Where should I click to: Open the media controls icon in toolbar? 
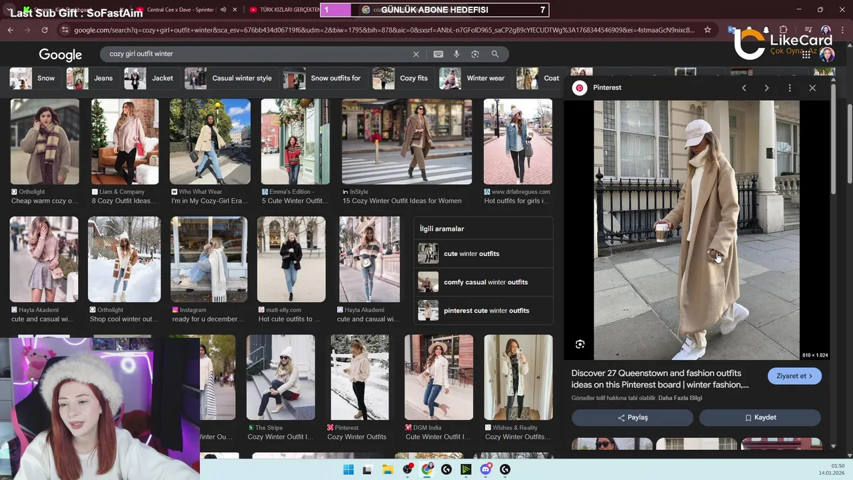click(808, 30)
